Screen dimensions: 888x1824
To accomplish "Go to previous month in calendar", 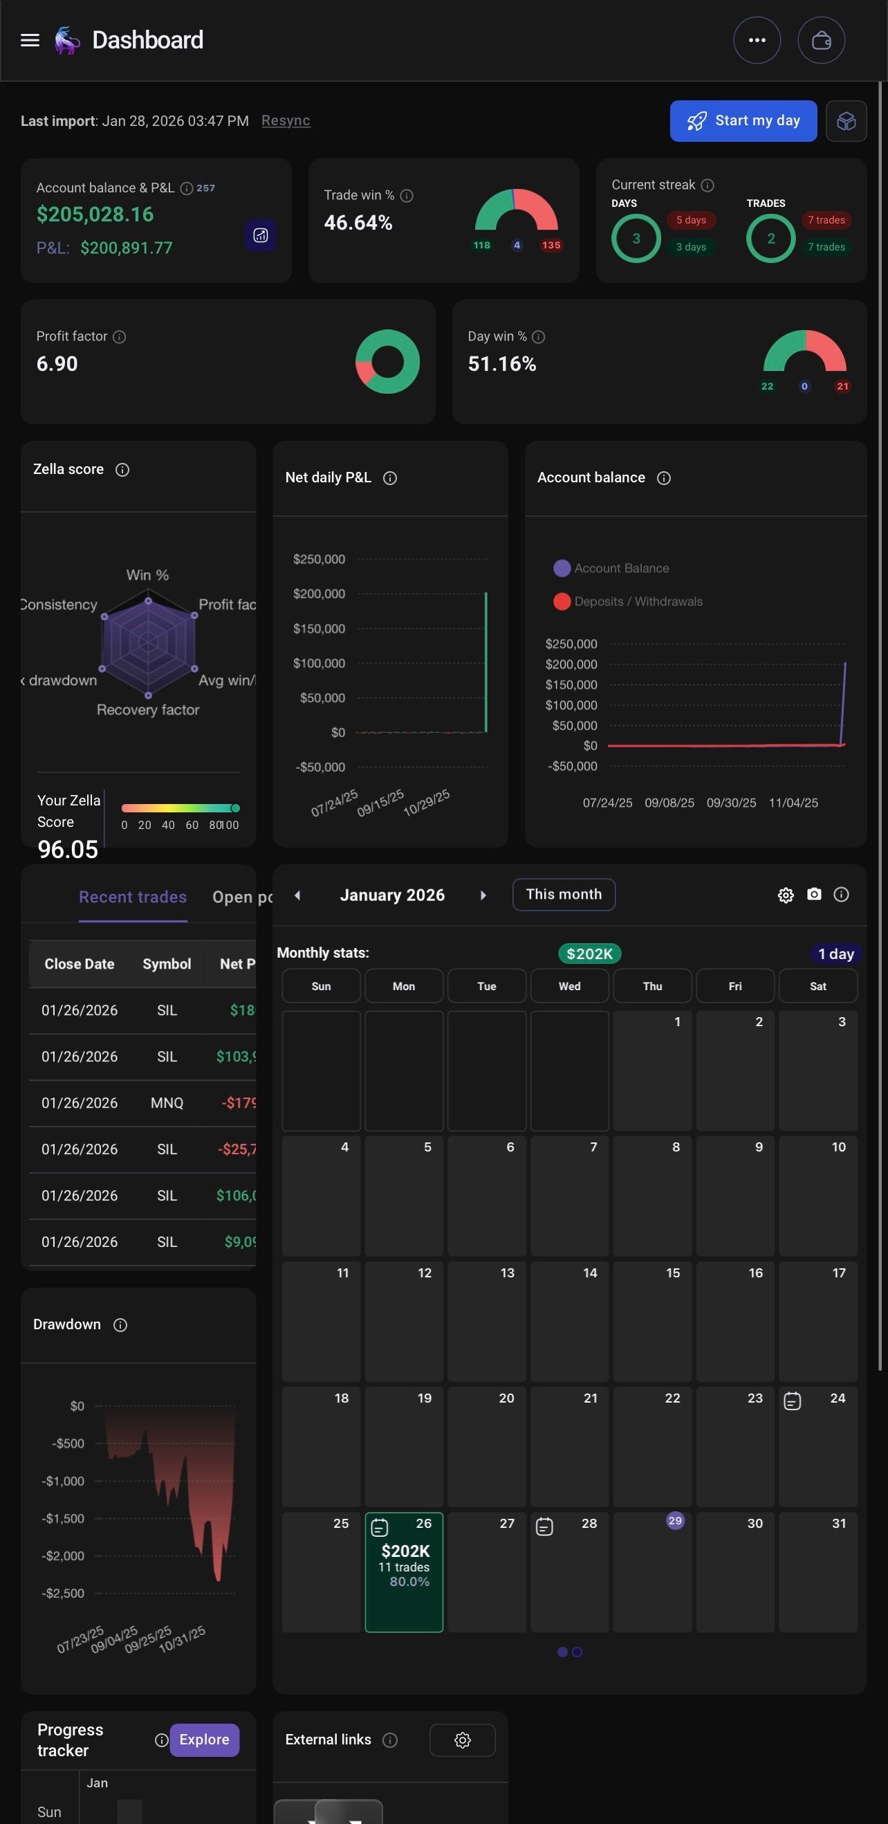I will 297,895.
